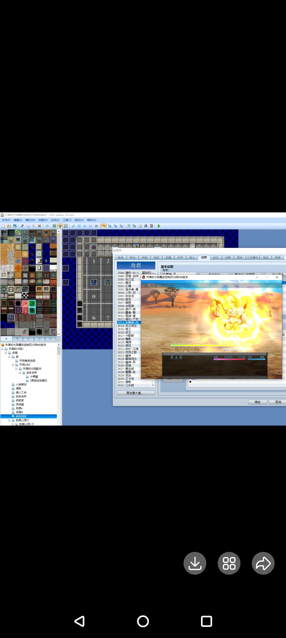
Task: Select tileset tab E
Action: click(50, 339)
